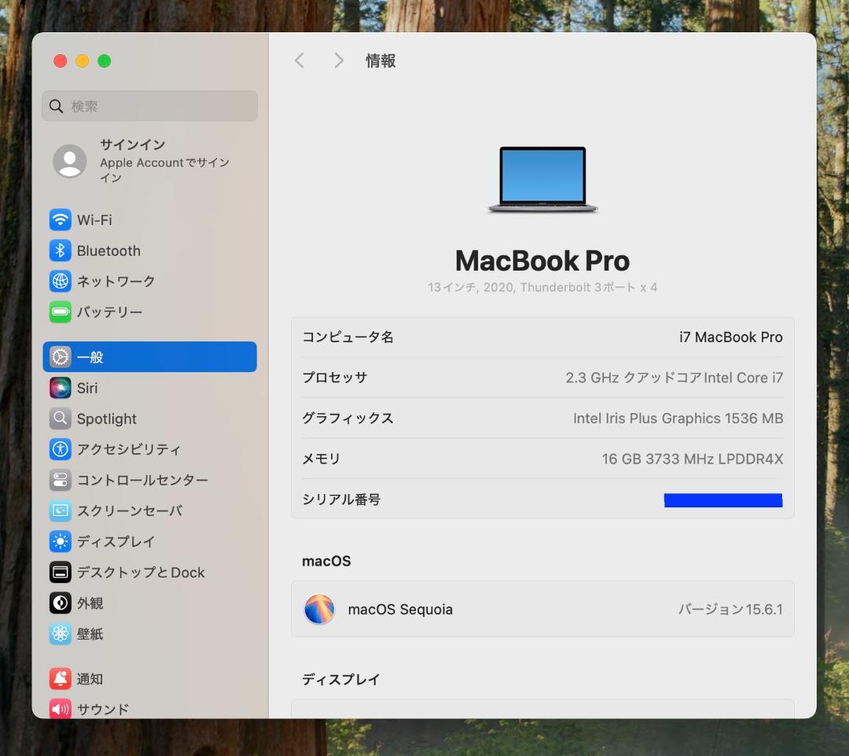Click inside the 検索 search field
The width and height of the screenshot is (849, 756).
(149, 105)
